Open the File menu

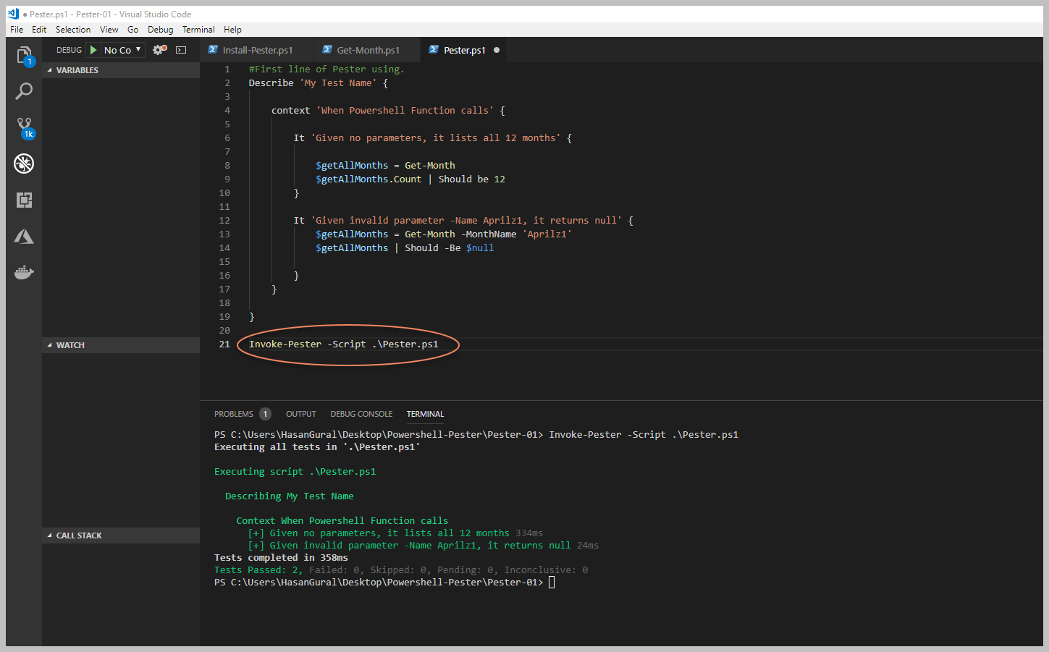17,30
